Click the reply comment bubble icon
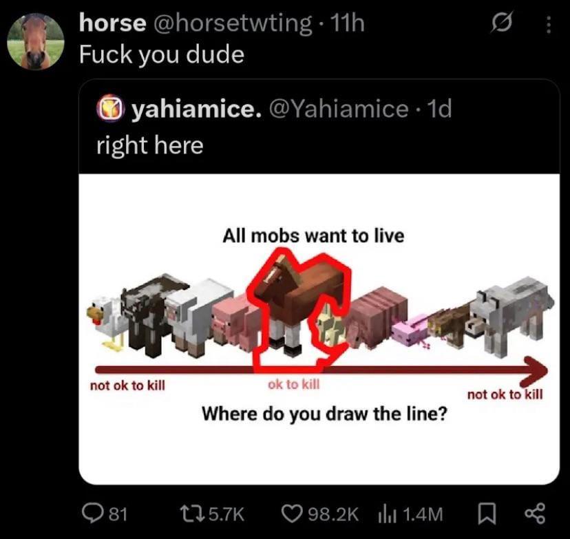This screenshot has width=570, height=539. 93,514
